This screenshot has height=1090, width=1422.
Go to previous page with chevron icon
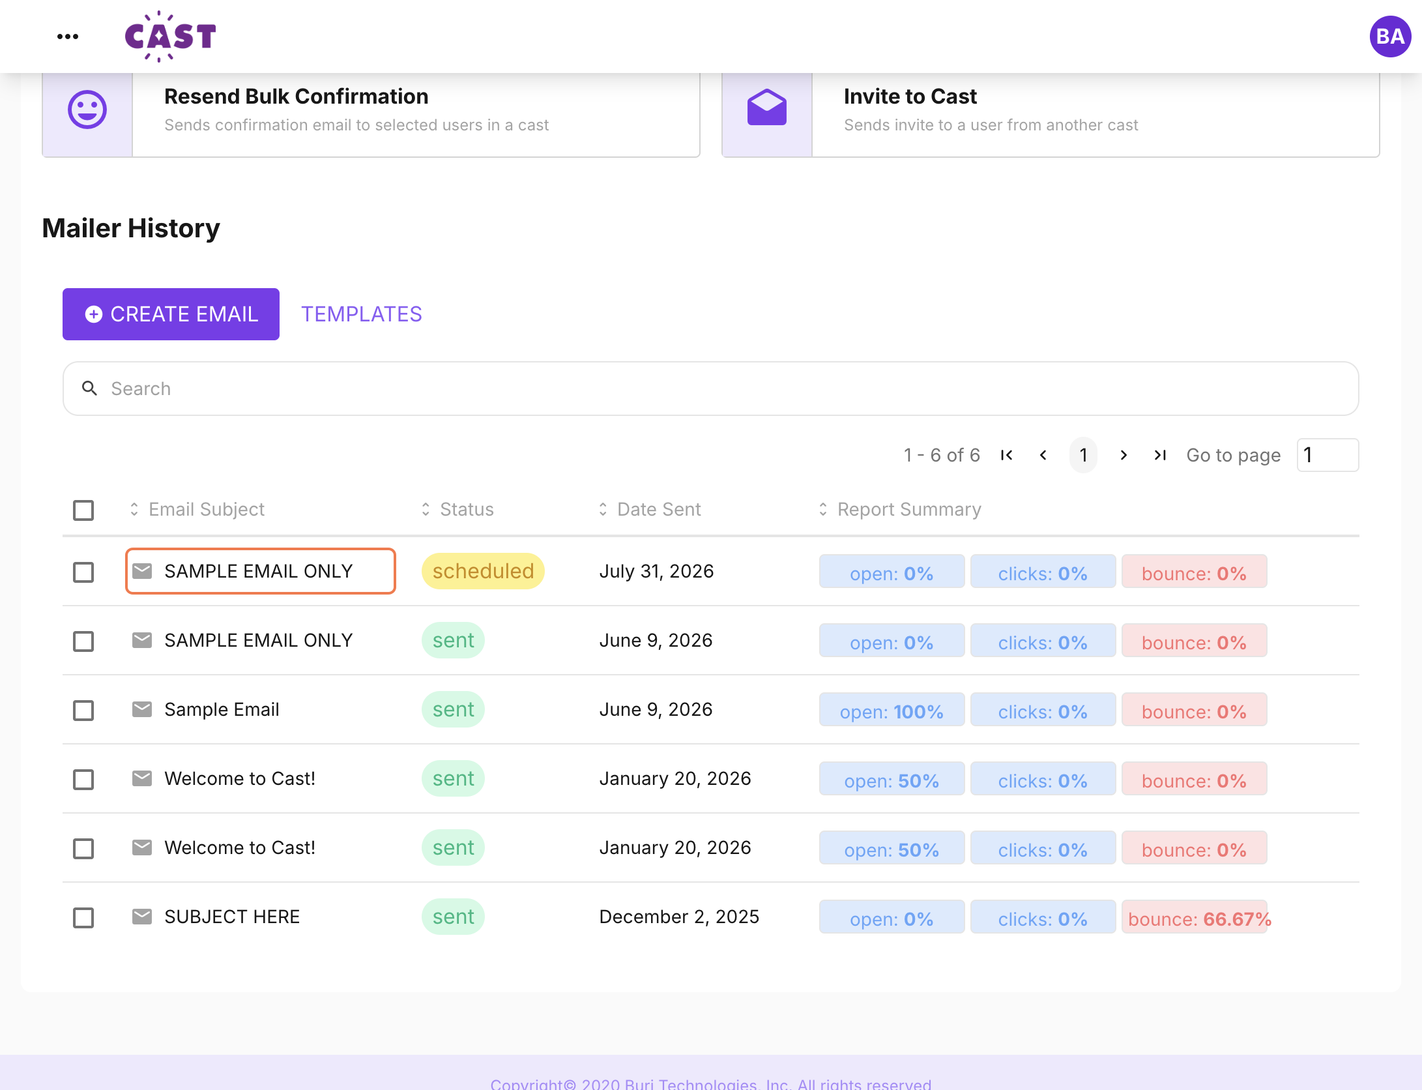pos(1043,455)
